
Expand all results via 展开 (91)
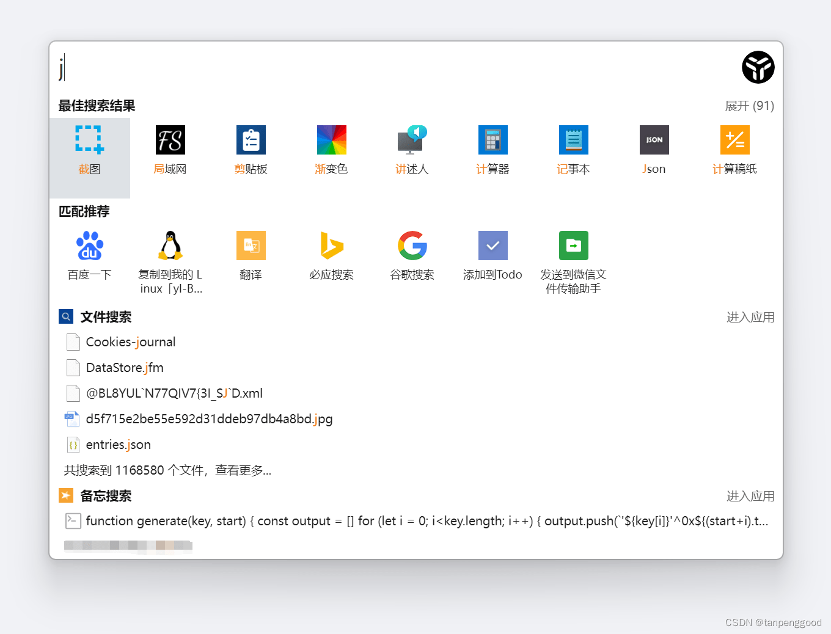[750, 106]
